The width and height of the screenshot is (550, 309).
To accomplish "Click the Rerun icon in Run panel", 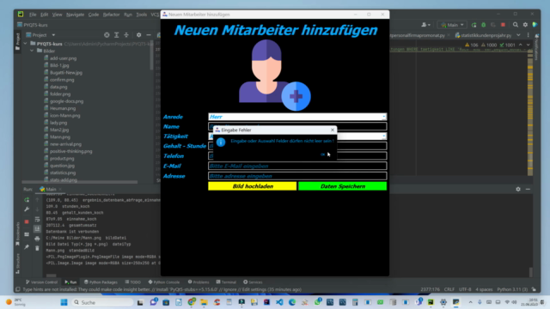I will (x=27, y=200).
